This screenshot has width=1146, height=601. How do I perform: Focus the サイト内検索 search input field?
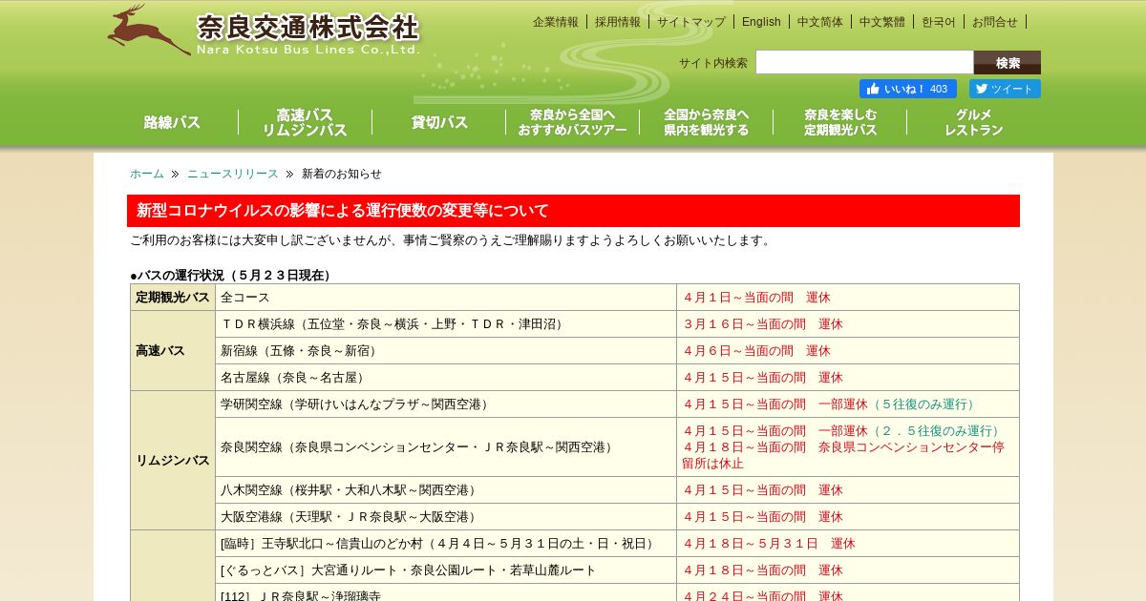coord(864,63)
